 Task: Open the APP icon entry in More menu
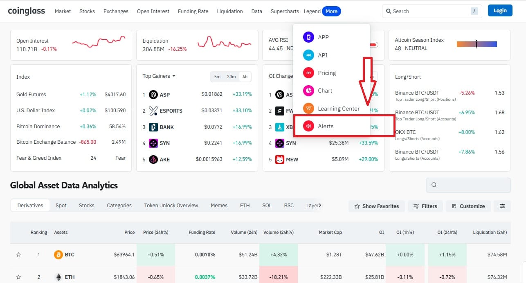(308, 37)
